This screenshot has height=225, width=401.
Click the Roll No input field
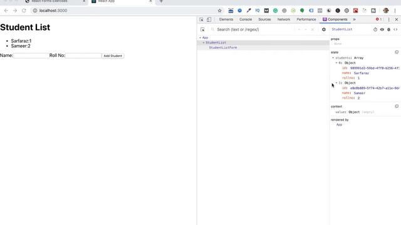83,56
